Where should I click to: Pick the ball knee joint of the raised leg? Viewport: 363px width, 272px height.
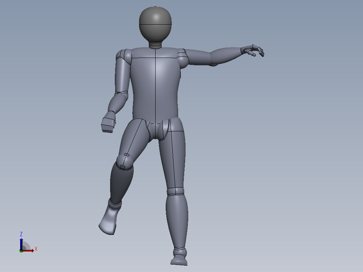coord(125,162)
